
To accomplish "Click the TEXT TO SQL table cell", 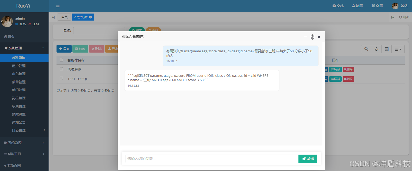I will (x=78, y=79).
